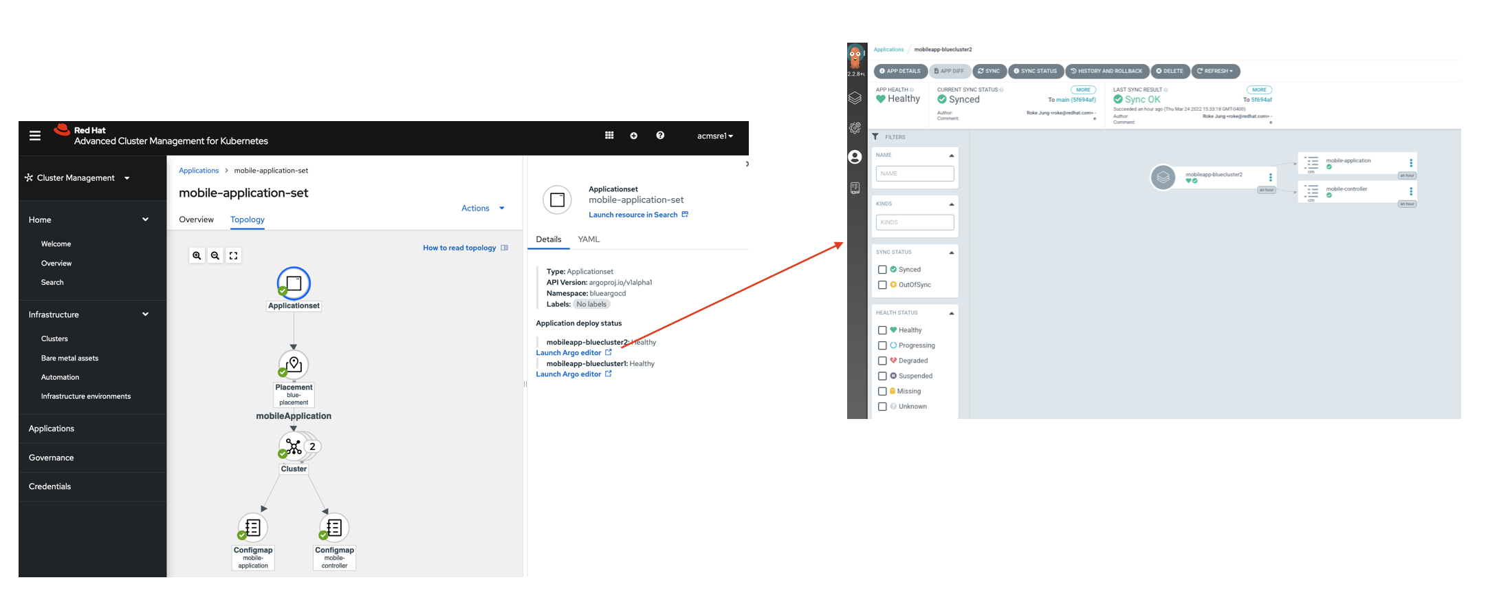Fit topology to screen icon
This screenshot has height=591, width=1488.
(x=234, y=255)
